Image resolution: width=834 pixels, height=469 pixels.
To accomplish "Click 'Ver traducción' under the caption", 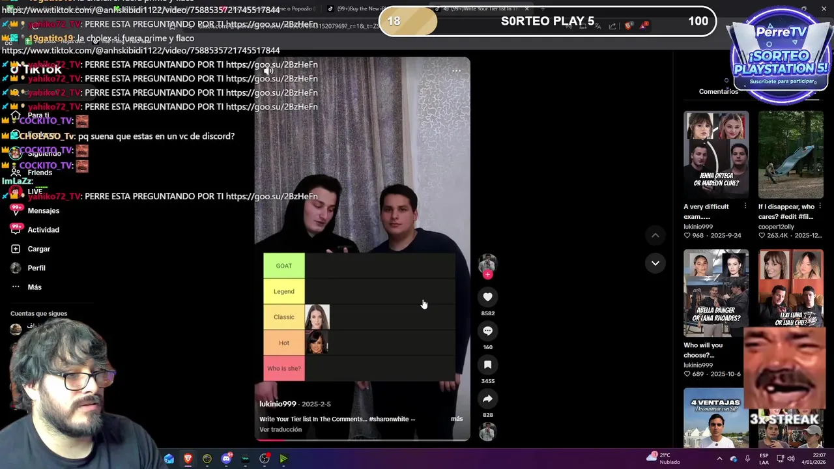I will [280, 429].
